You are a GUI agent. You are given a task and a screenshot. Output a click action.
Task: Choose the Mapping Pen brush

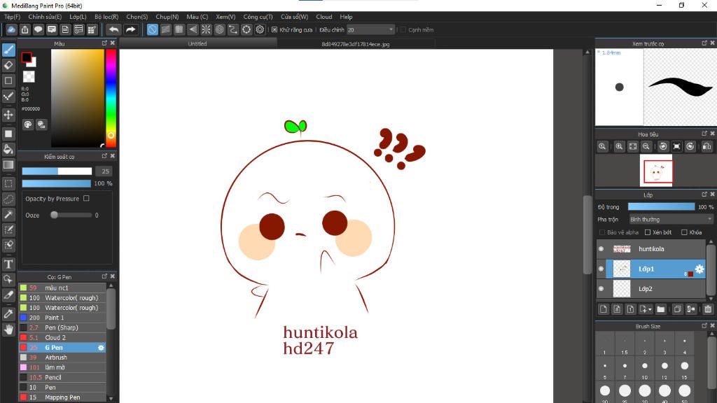pos(62,397)
